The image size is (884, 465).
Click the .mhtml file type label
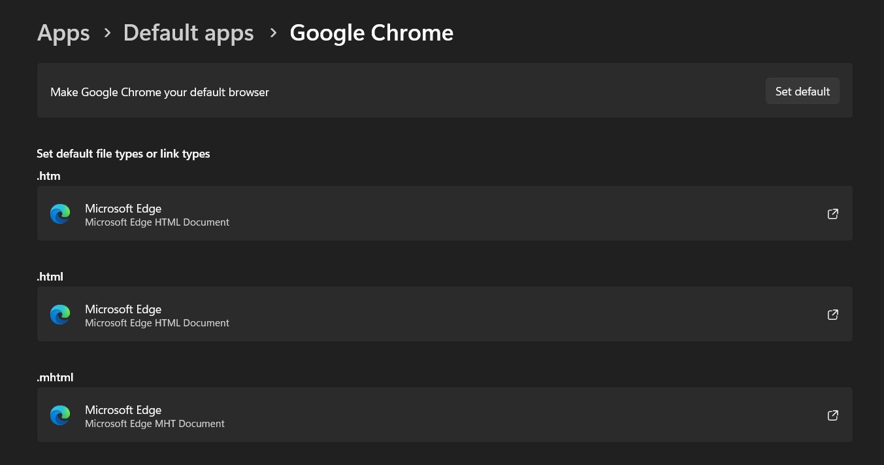pos(55,377)
